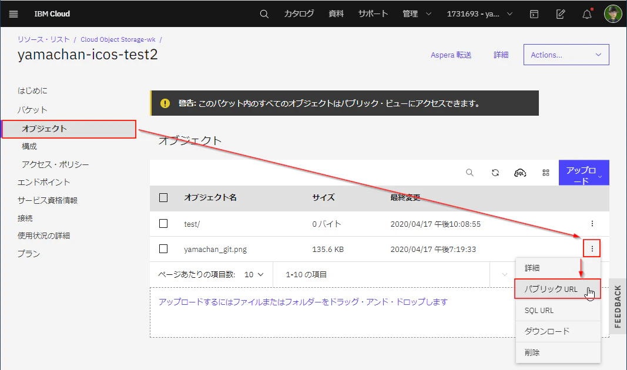Open サポート in the top bar

pos(373,14)
